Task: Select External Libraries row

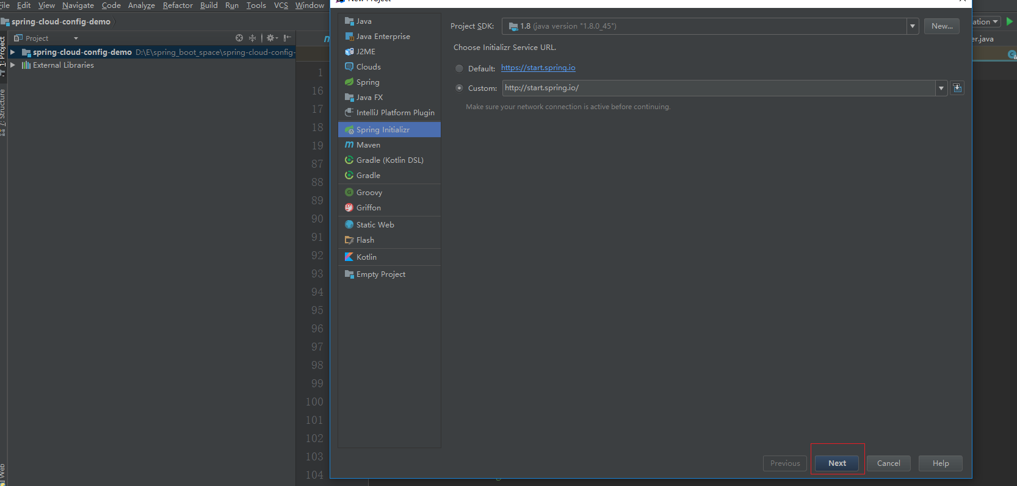Action: pos(151,65)
